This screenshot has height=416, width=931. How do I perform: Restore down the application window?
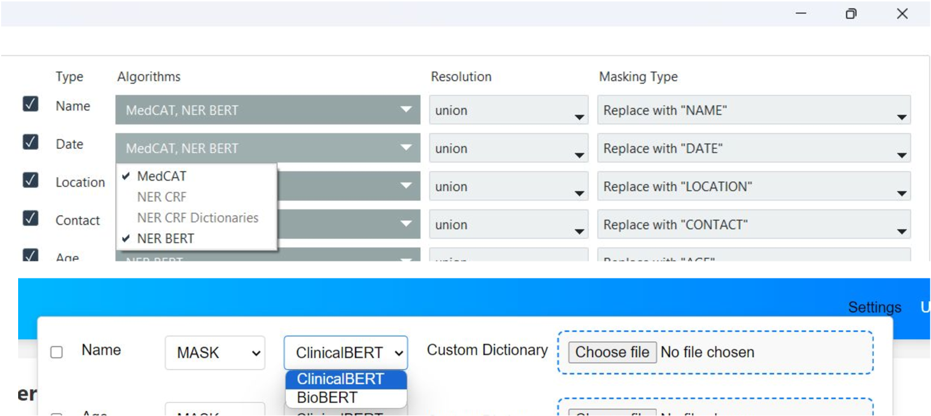(851, 14)
